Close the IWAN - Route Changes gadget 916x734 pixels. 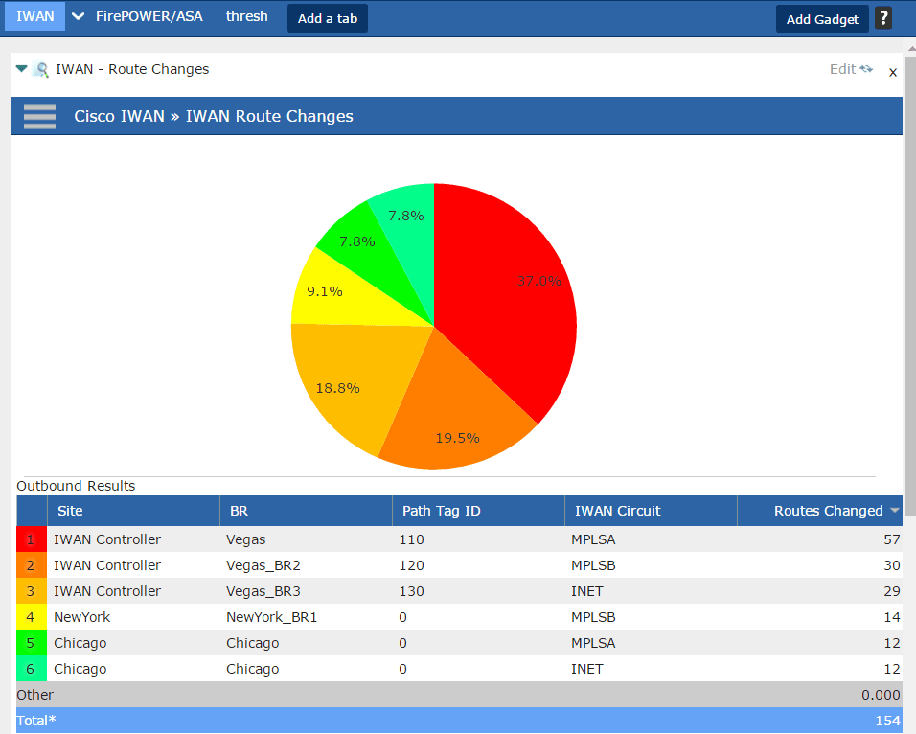click(x=893, y=72)
